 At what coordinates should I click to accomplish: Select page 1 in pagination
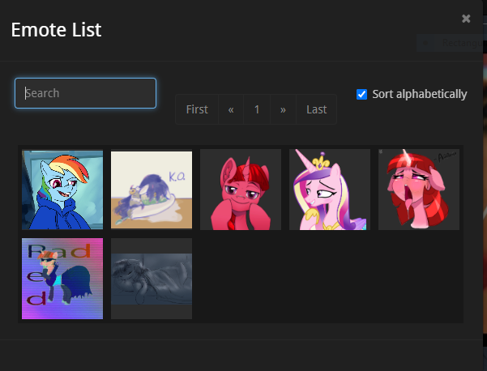(257, 109)
